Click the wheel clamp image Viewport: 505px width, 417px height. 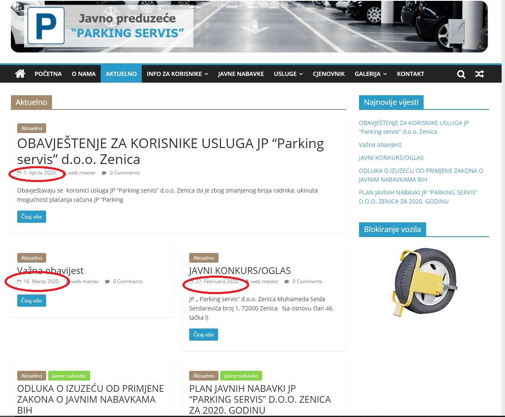pos(424,282)
